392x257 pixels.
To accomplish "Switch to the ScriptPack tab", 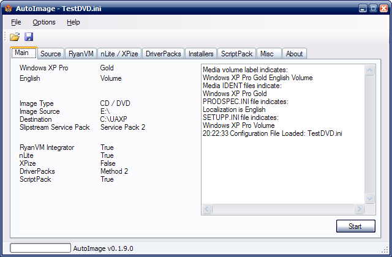I will 236,54.
